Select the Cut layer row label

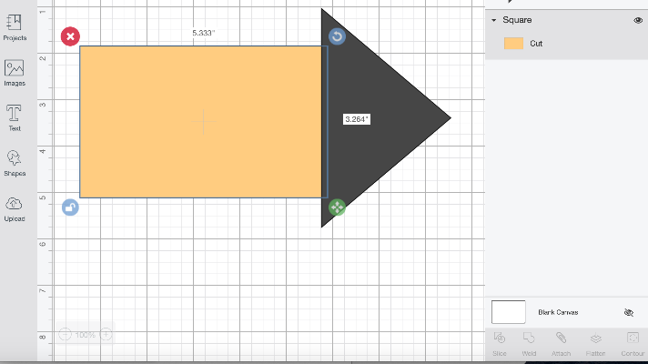point(536,44)
